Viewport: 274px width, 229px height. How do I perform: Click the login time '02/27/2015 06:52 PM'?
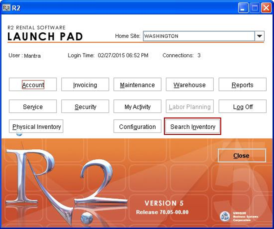(x=123, y=56)
